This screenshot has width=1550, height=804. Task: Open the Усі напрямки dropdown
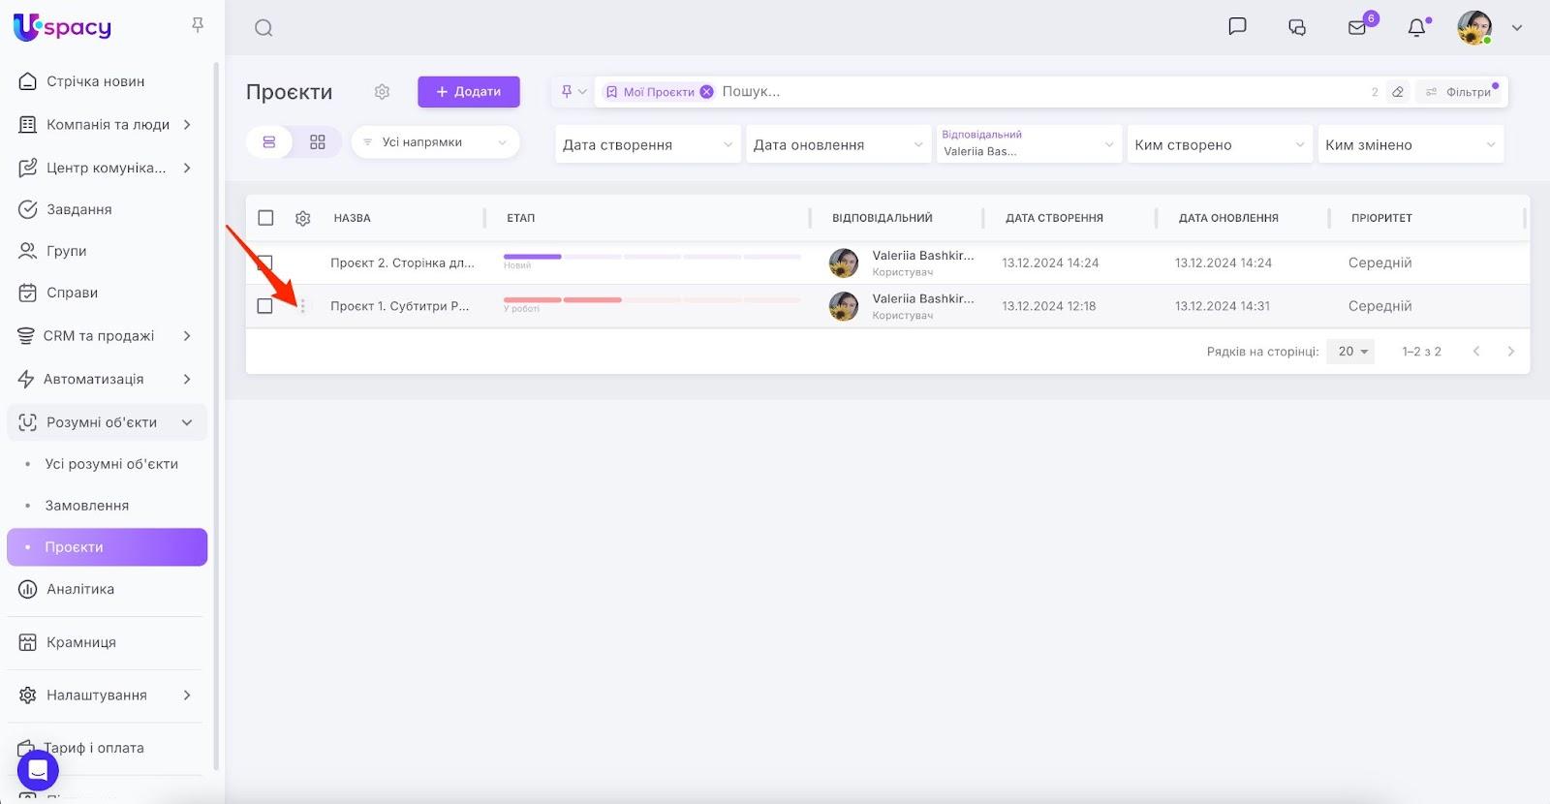435,142
